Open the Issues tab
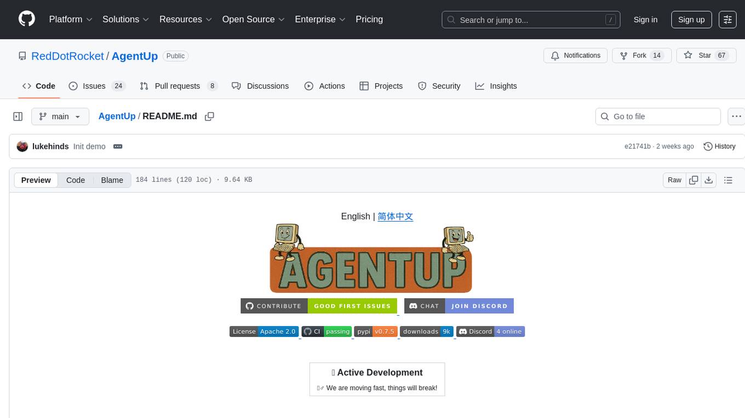Image resolution: width=745 pixels, height=418 pixels. pyautogui.click(x=97, y=86)
